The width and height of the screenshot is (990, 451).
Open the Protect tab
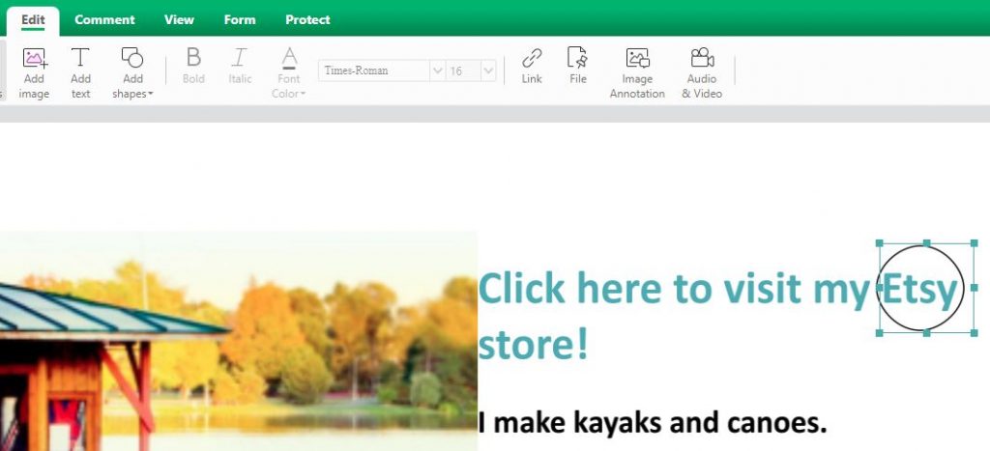[x=307, y=20]
